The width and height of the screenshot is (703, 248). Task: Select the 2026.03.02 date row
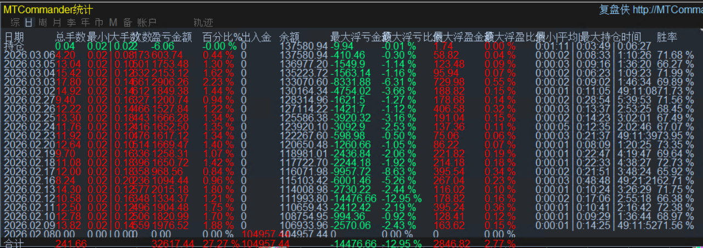30,91
